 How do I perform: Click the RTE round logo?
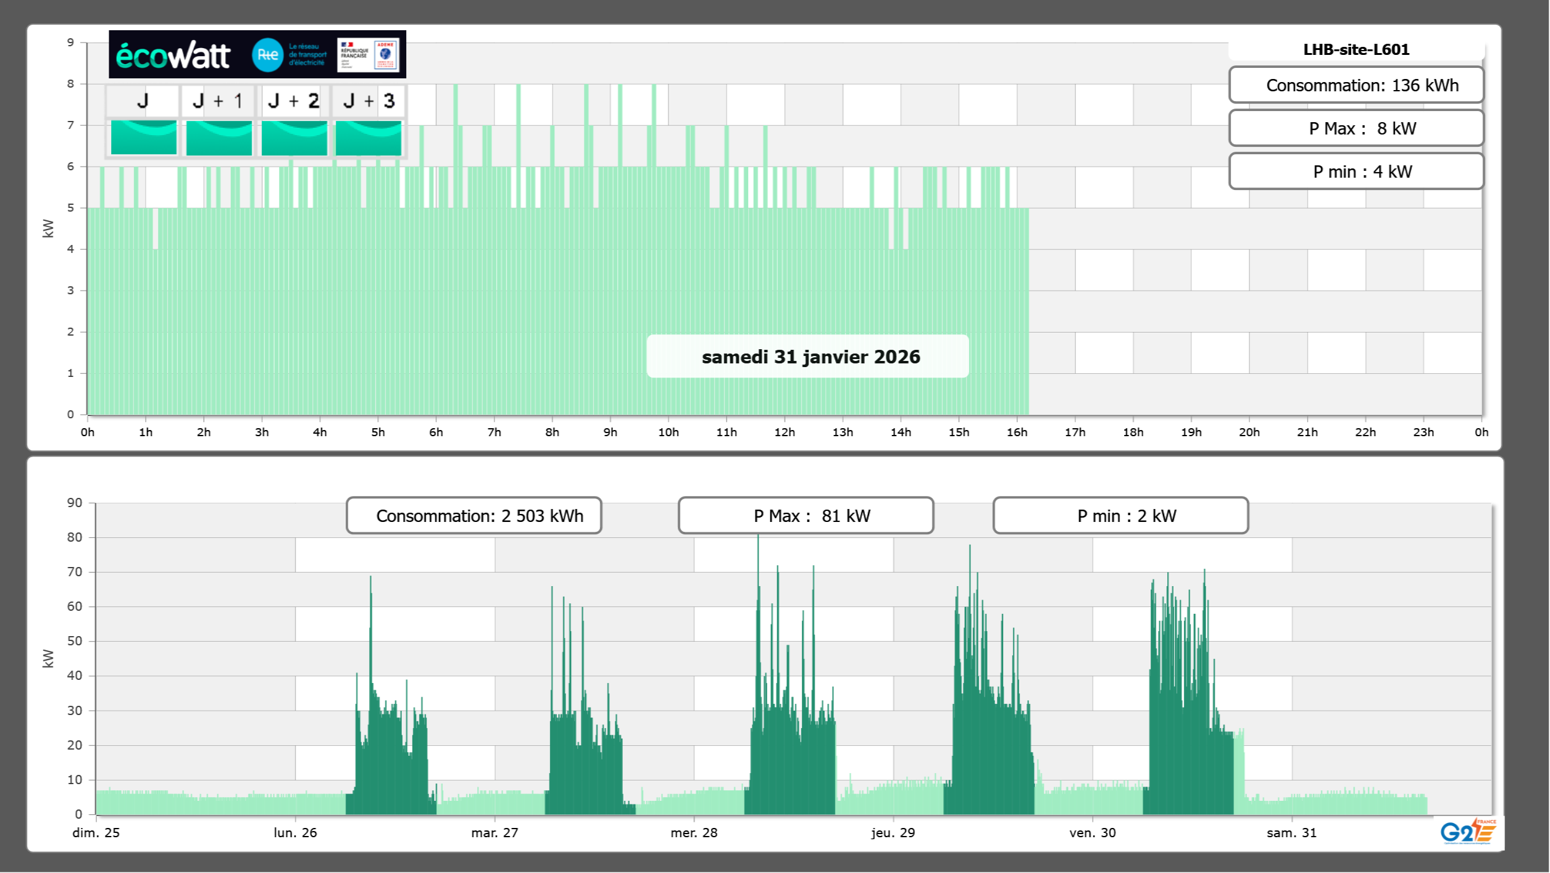coord(267,55)
